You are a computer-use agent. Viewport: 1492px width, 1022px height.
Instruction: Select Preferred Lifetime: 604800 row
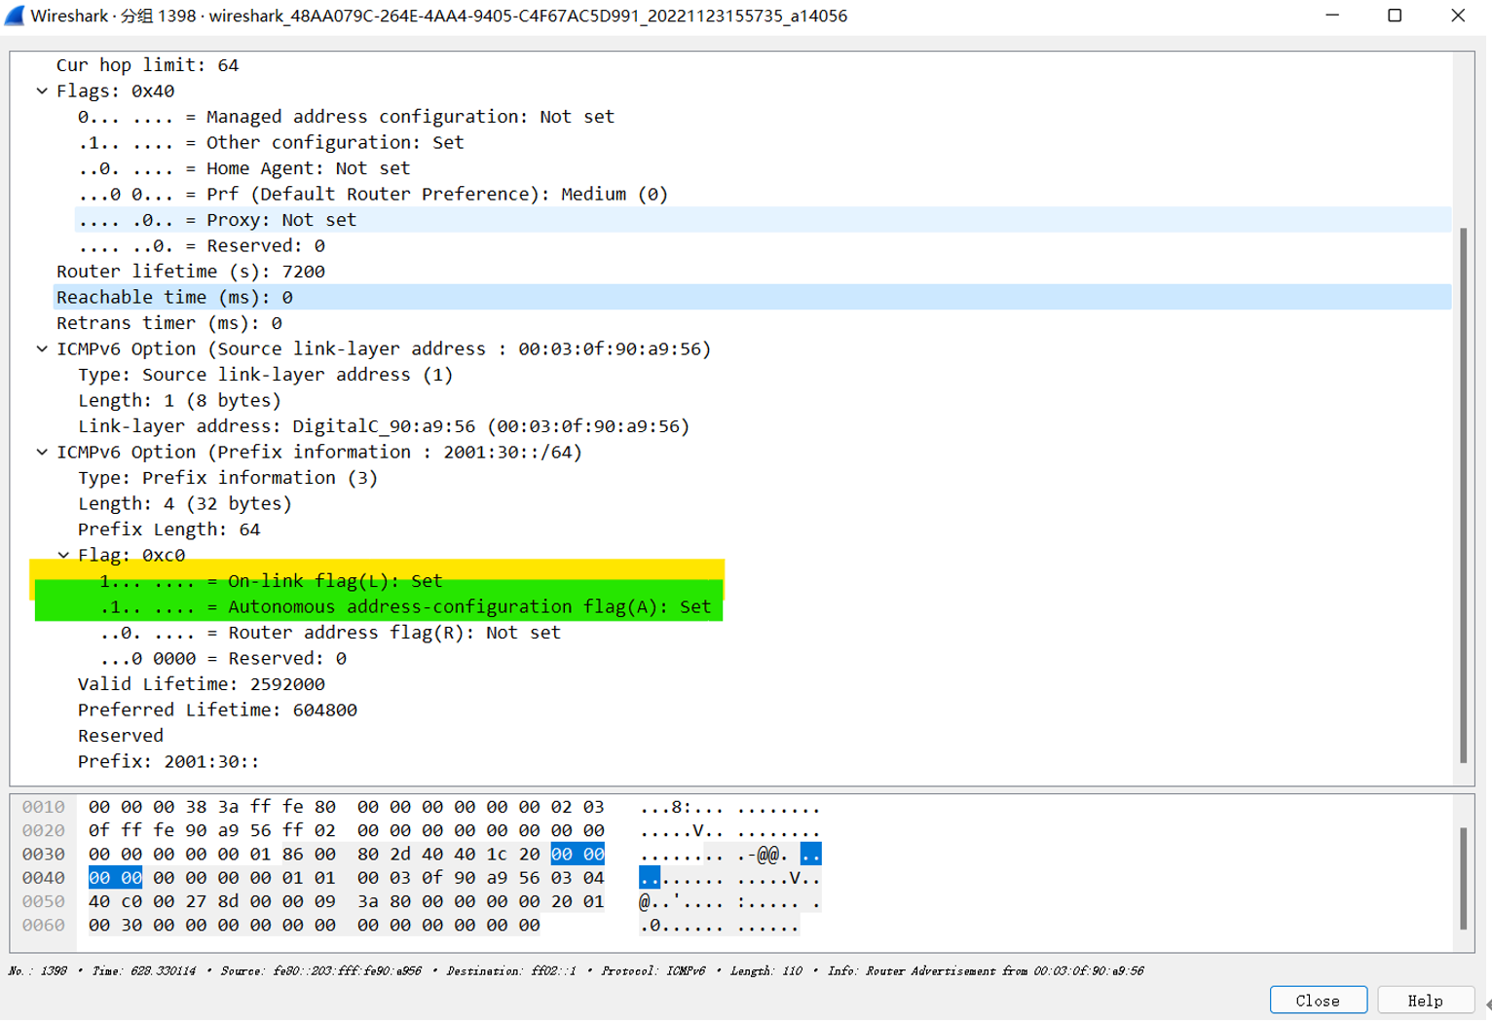click(x=764, y=710)
